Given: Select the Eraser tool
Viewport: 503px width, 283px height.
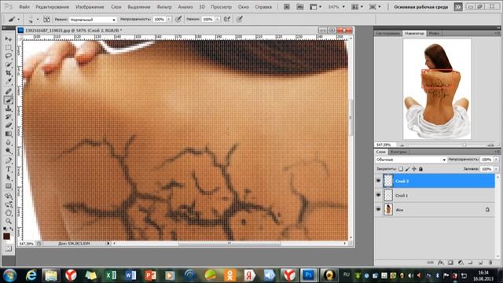Looking at the screenshot, I should (9, 126).
